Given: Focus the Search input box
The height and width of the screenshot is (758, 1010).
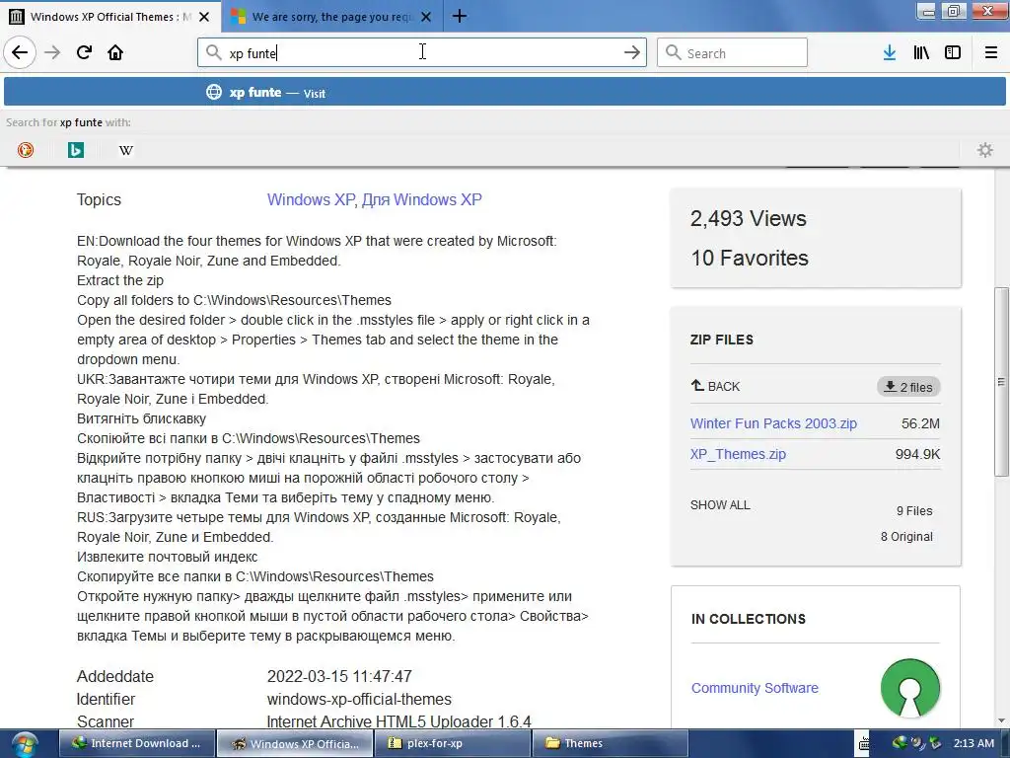Looking at the screenshot, I should 732,52.
